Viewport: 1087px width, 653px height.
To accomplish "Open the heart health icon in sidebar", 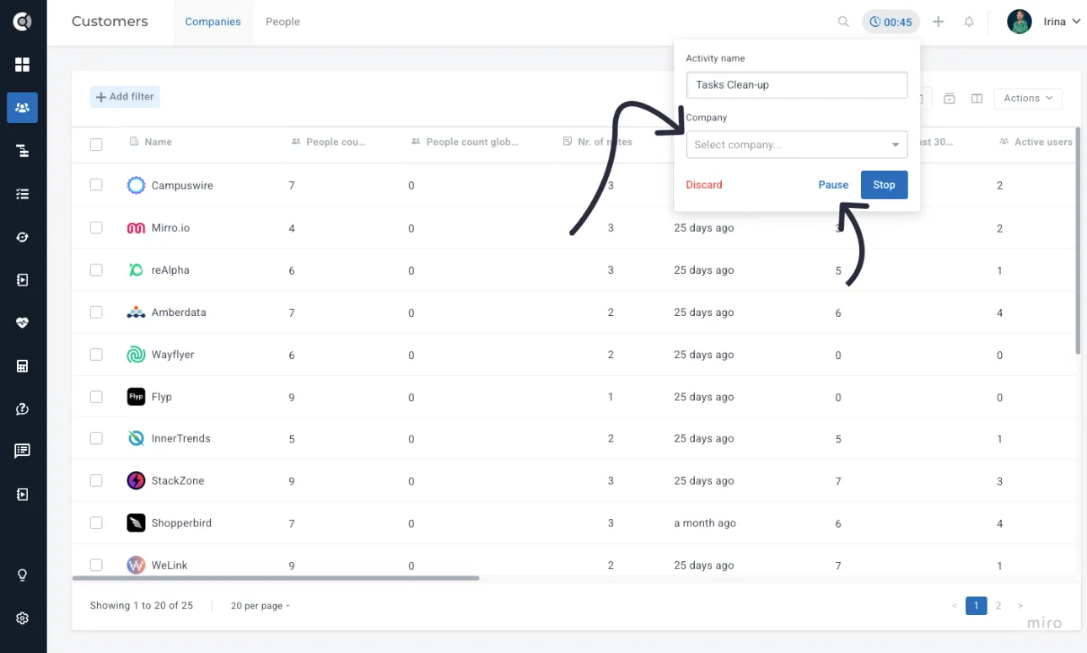I will pyautogui.click(x=23, y=323).
